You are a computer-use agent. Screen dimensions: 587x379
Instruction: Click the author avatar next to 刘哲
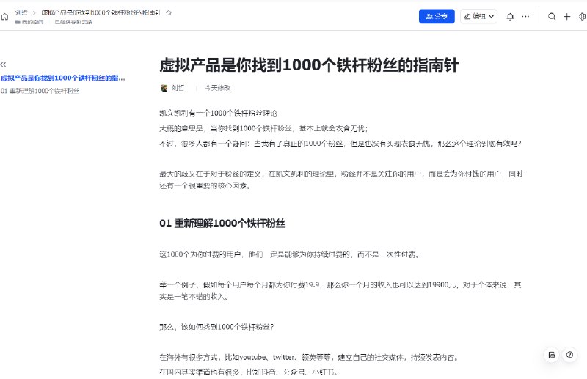164,88
